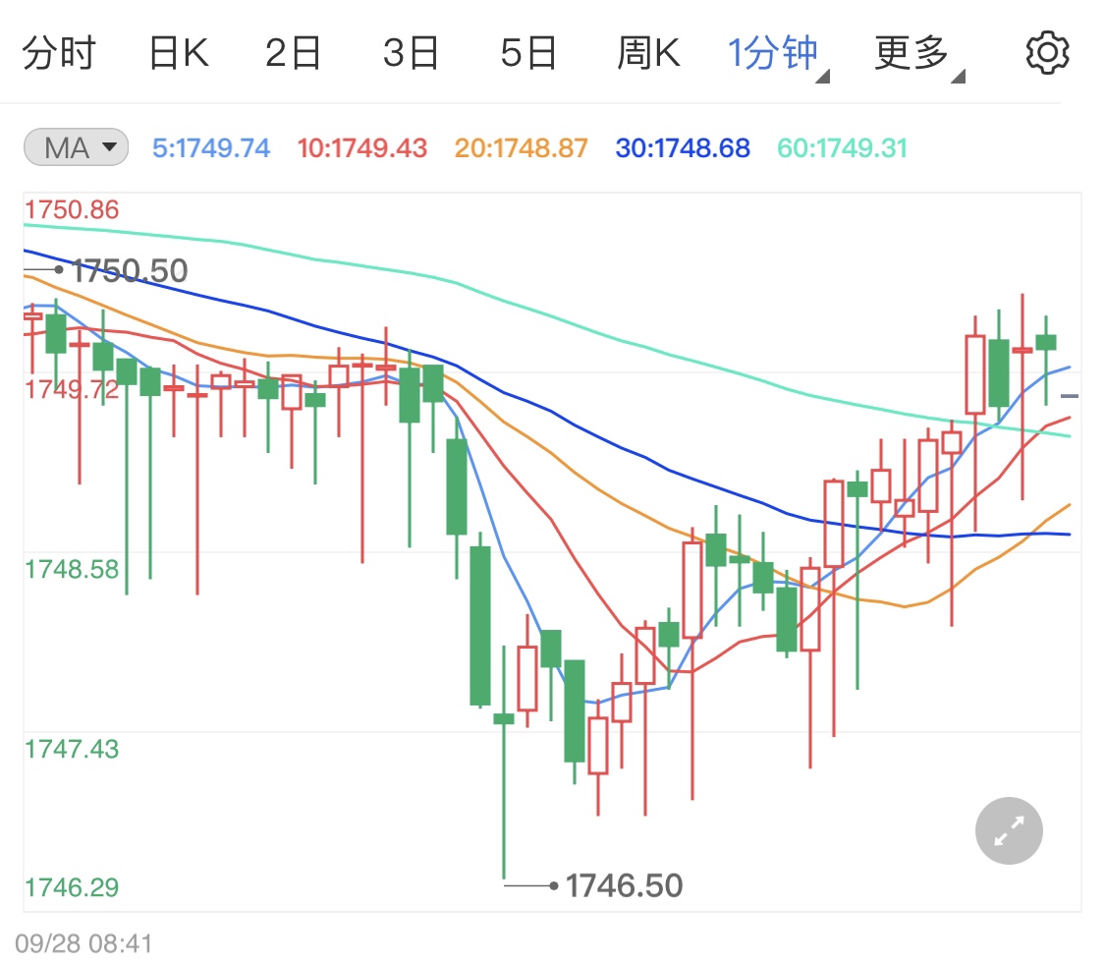Click the 09/28 08:41 timestamp label
Image resolution: width=1105 pixels, height=963 pixels.
tap(83, 941)
